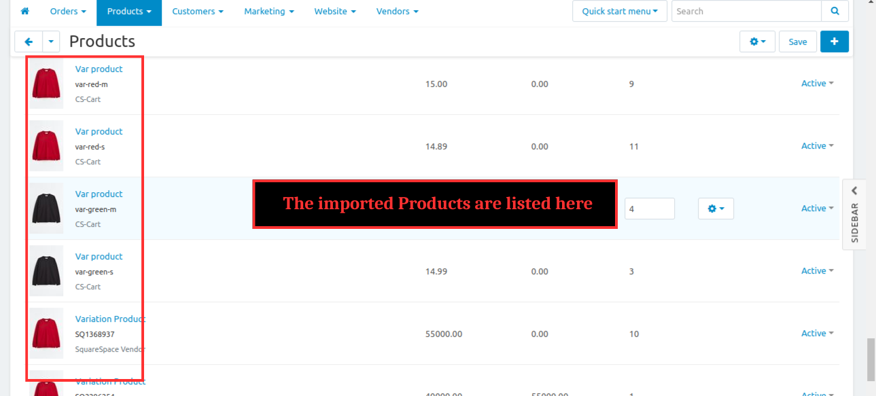Open Variation Product SQ1368937 link

pos(110,319)
